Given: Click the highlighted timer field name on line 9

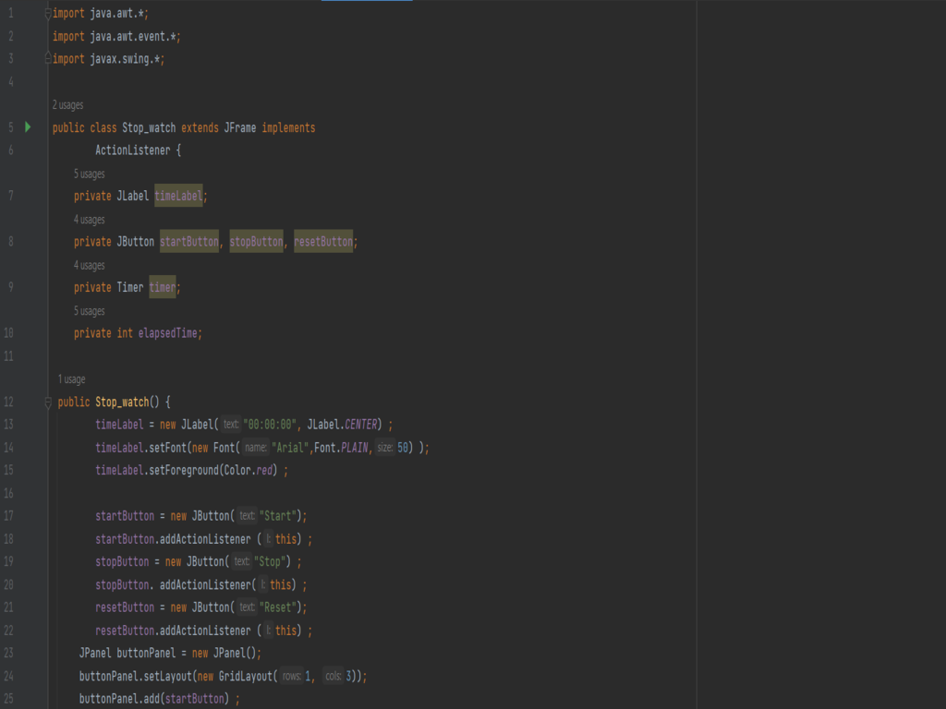Looking at the screenshot, I should [x=163, y=288].
